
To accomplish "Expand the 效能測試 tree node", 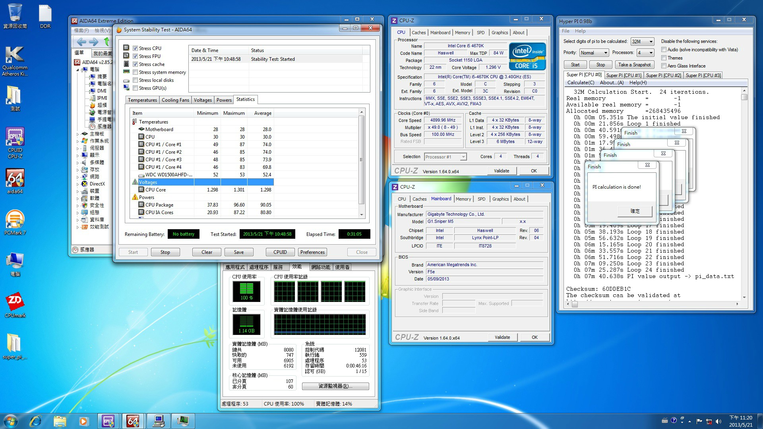I will point(78,227).
